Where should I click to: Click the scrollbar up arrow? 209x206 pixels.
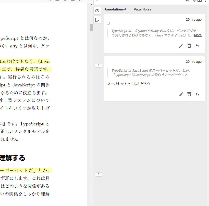[91, 5]
